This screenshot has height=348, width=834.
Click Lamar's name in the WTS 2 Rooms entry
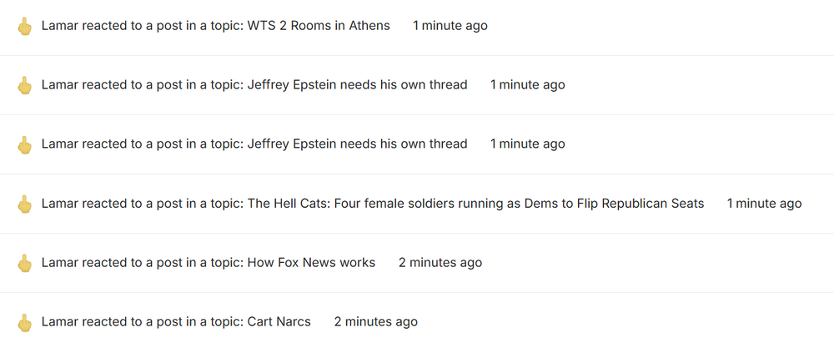point(59,26)
